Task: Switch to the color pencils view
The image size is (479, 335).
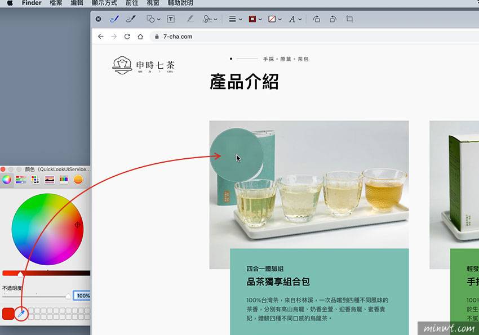Action: [63, 179]
